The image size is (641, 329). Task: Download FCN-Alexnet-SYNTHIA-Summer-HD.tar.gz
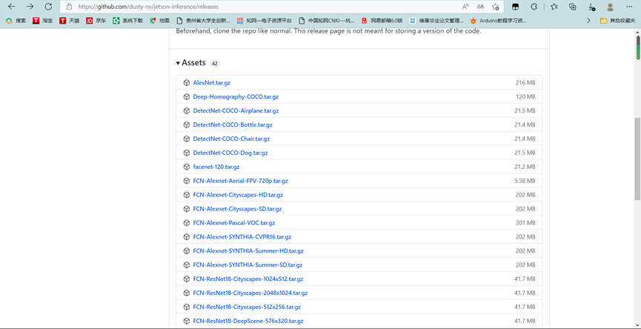point(248,251)
